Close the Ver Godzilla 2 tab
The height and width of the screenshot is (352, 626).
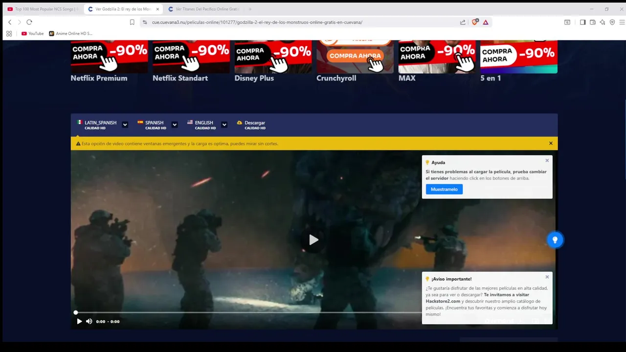(157, 9)
